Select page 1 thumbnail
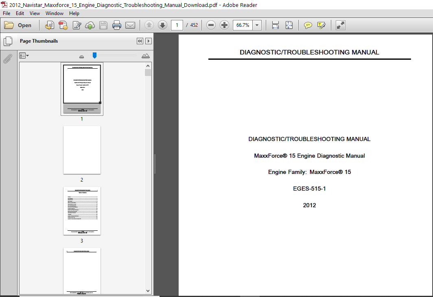433x297 pixels. (x=82, y=89)
